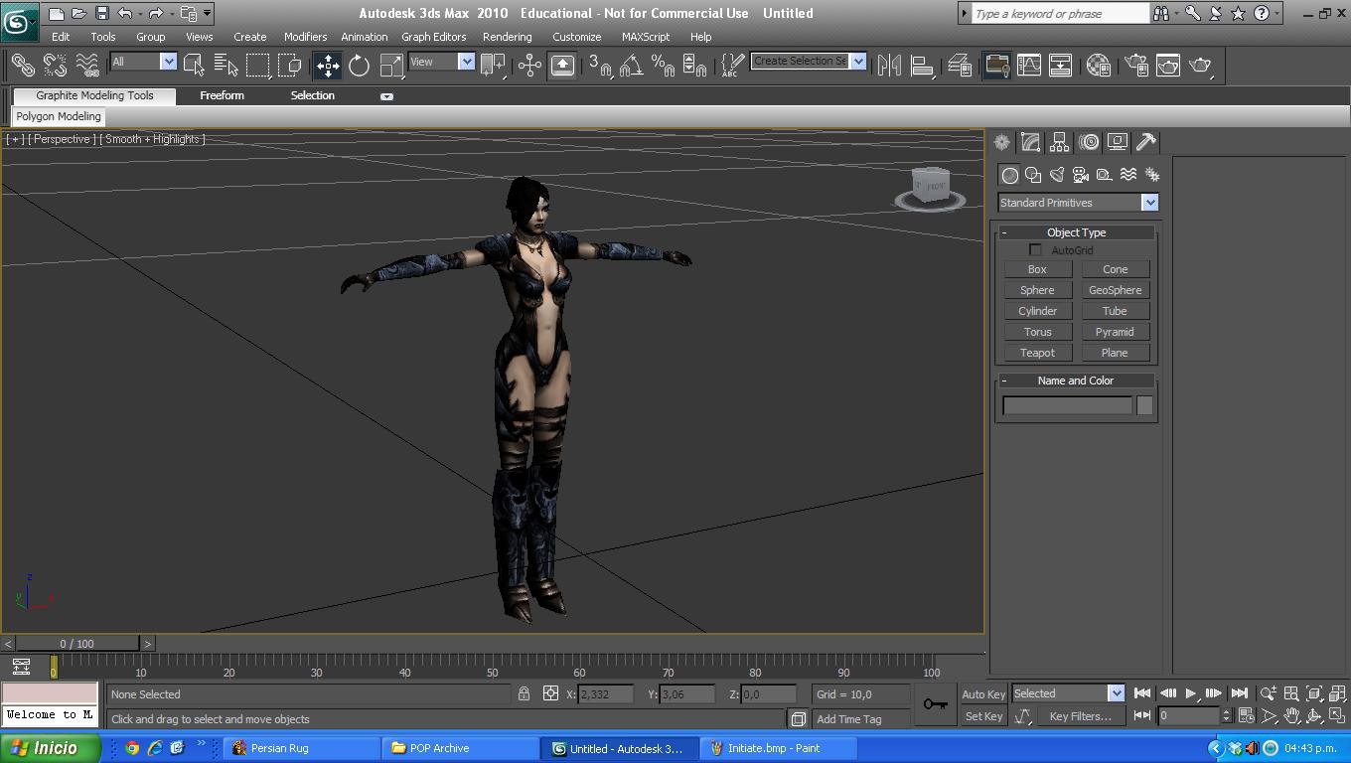Open the Material Editor
1351x763 pixels.
tap(1099, 66)
